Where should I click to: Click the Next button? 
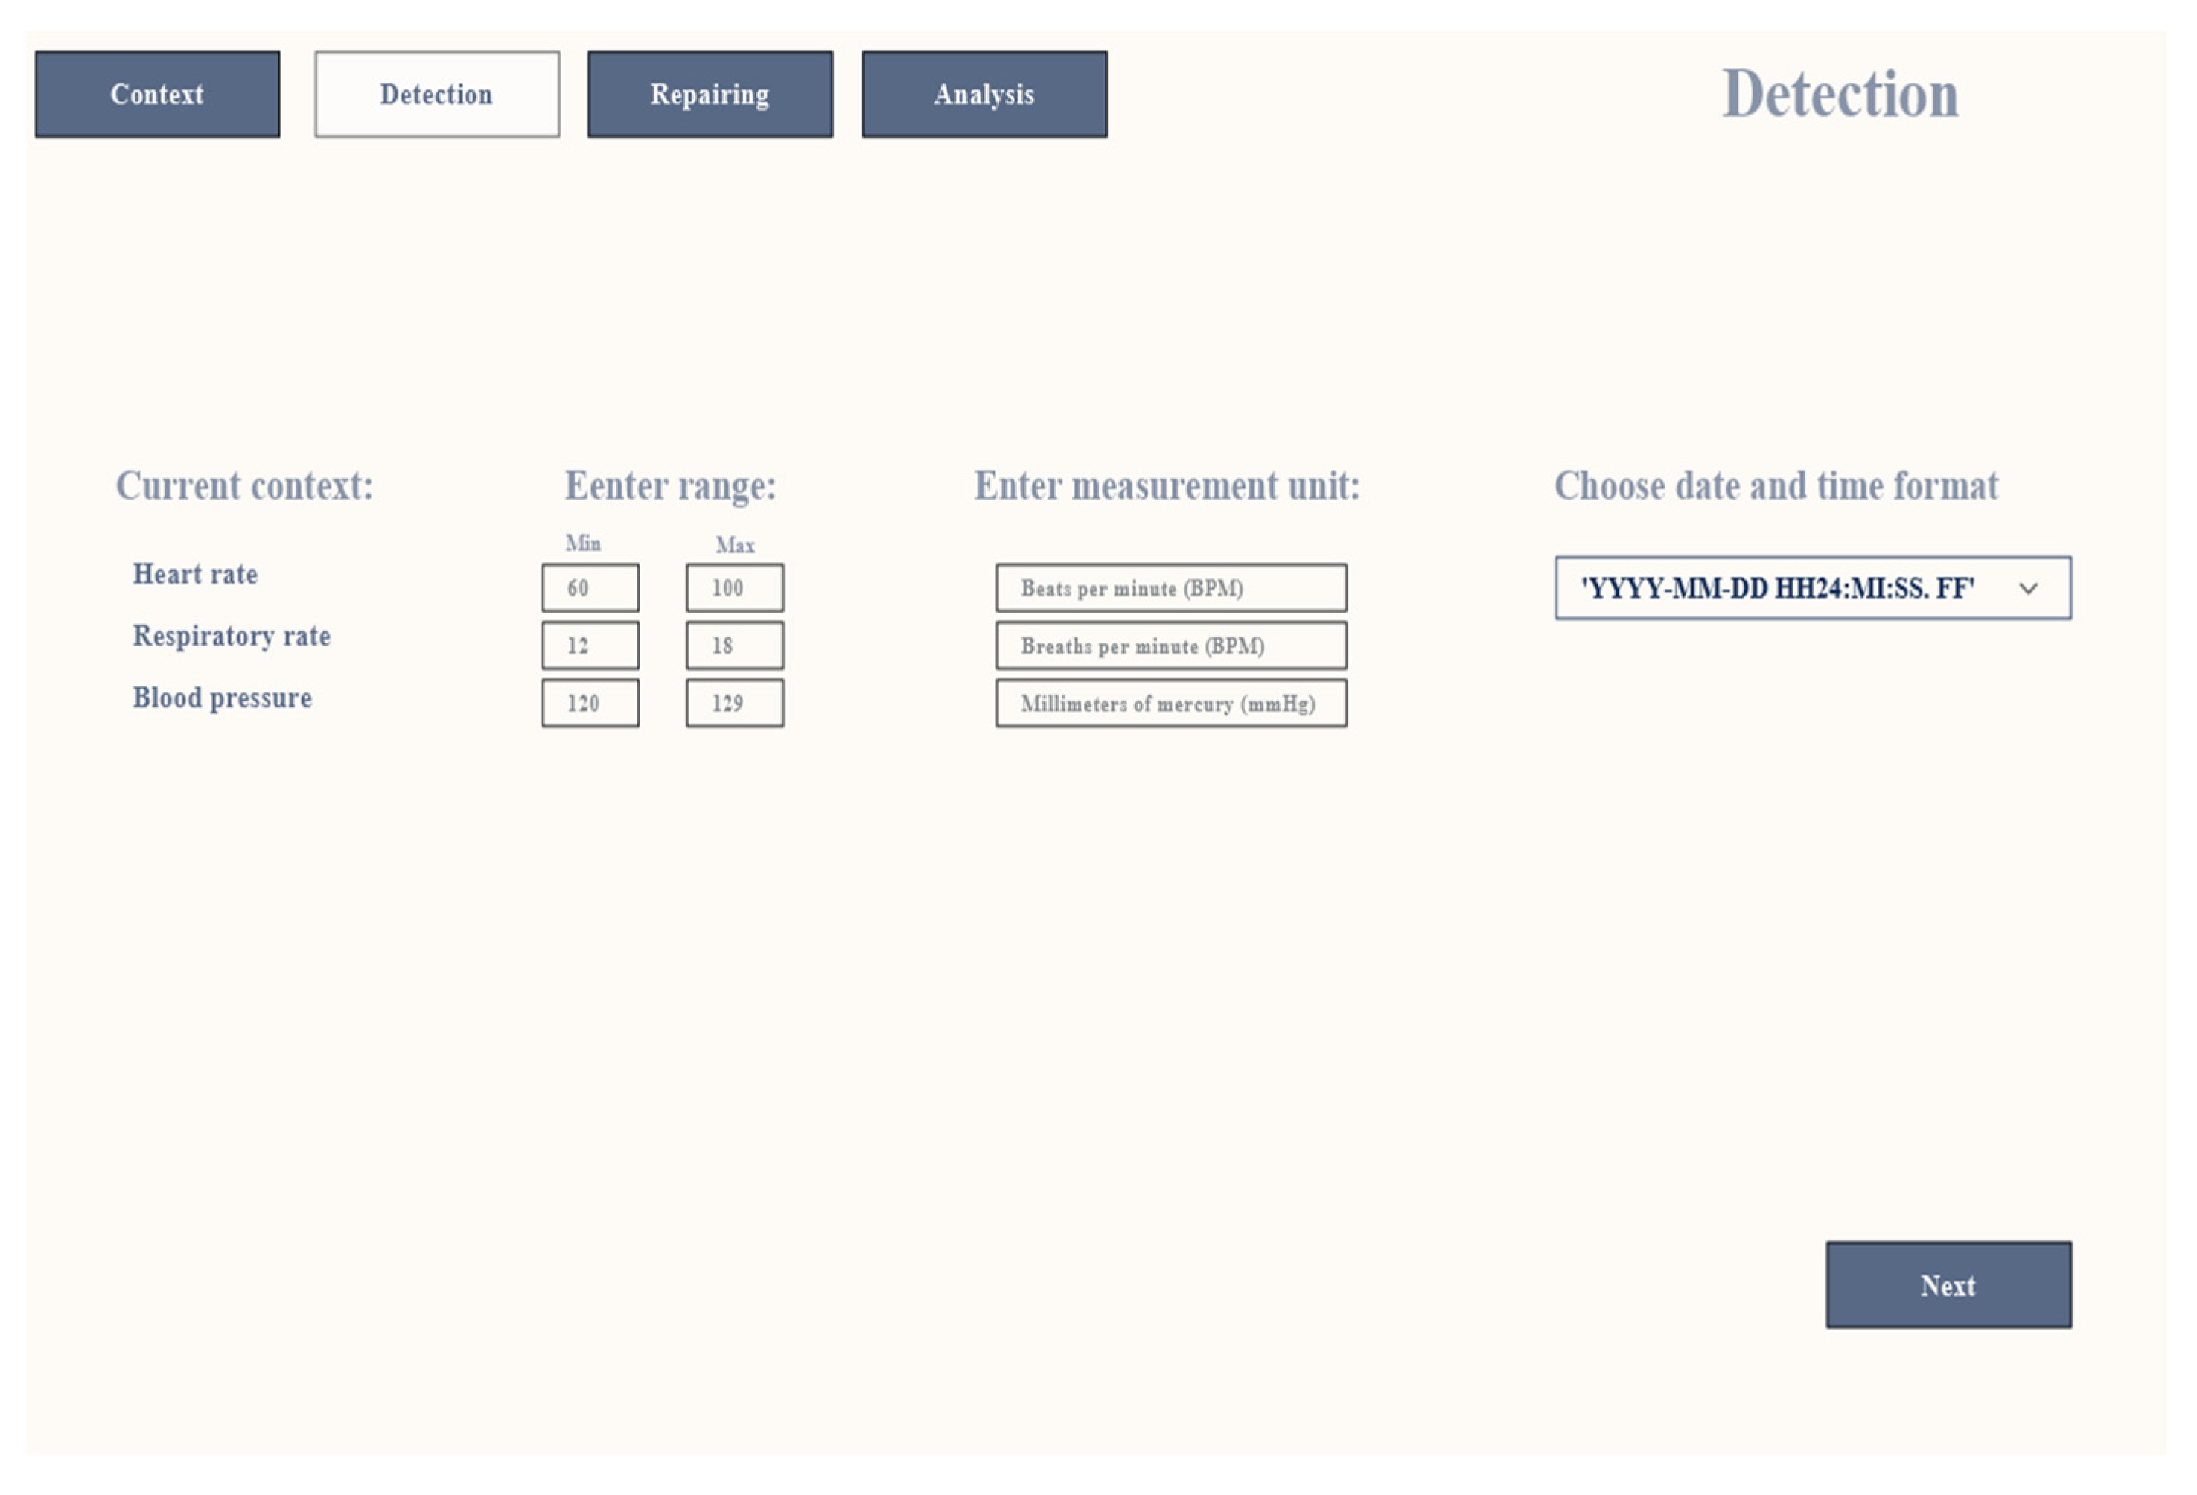(1948, 1284)
